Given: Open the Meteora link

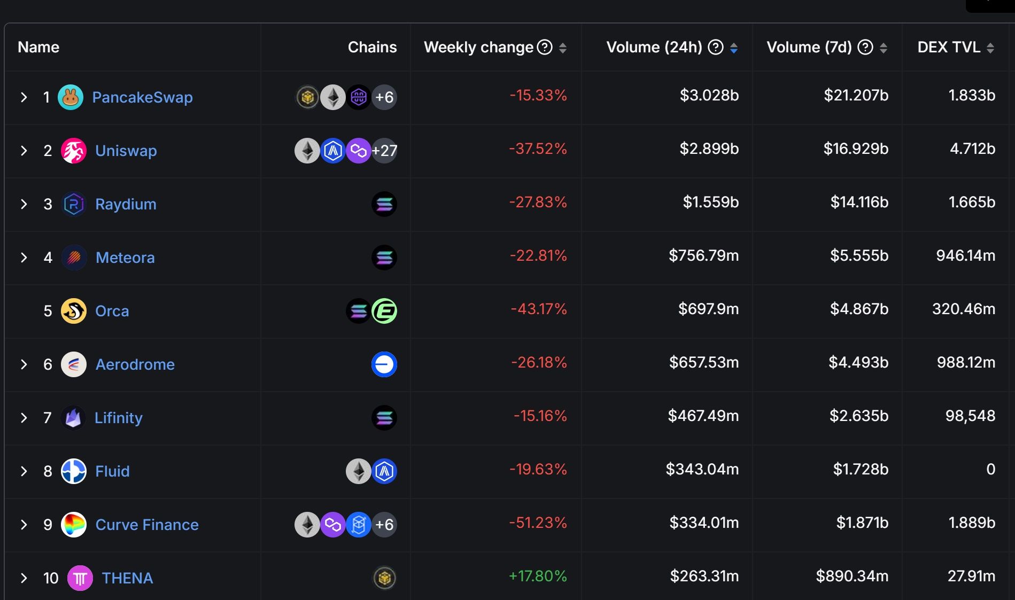Looking at the screenshot, I should click(x=125, y=258).
